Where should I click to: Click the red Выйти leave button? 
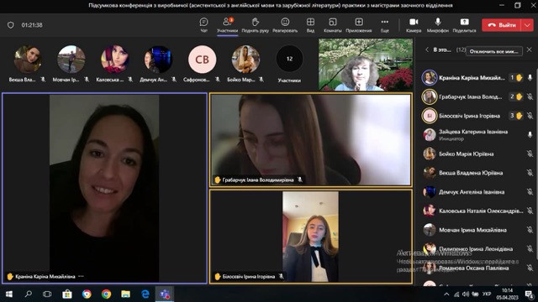click(502, 25)
